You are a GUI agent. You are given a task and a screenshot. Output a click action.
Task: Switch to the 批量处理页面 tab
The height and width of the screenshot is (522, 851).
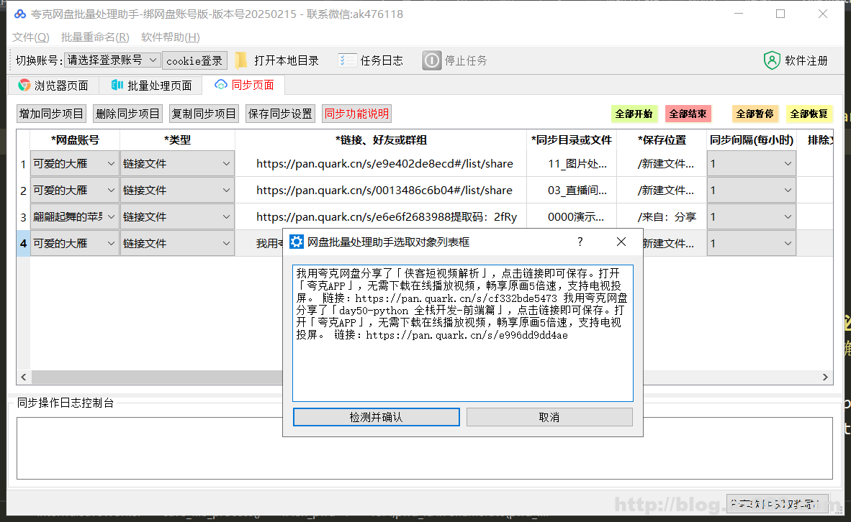click(151, 85)
